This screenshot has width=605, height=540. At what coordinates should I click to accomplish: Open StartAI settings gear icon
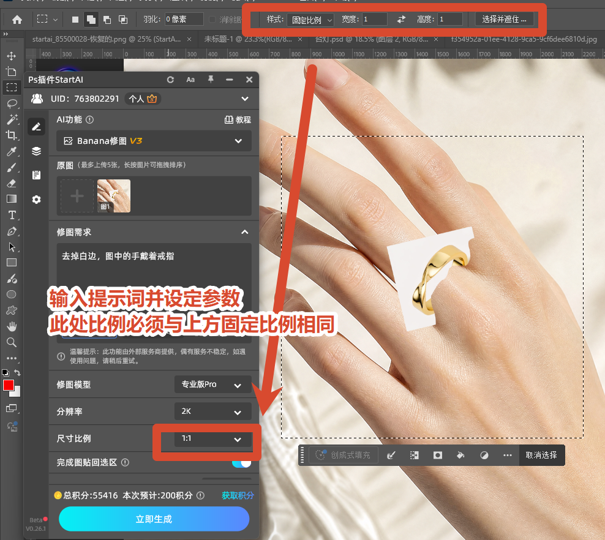pos(36,200)
